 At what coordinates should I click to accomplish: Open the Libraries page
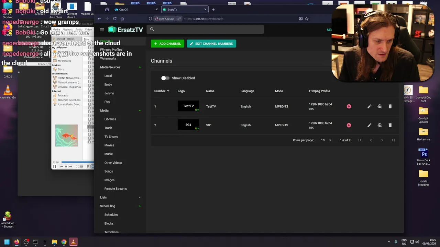pos(110,119)
